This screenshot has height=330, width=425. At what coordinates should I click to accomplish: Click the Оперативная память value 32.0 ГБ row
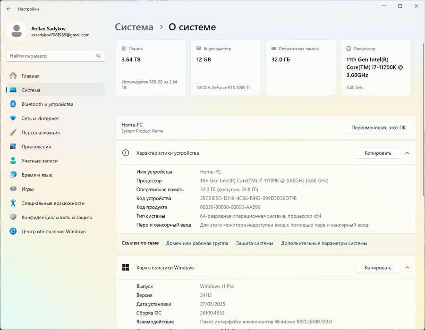tap(229, 190)
